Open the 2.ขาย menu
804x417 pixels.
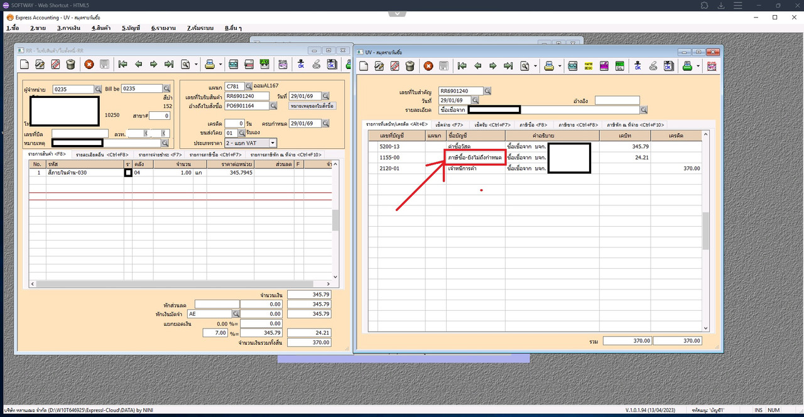(x=38, y=28)
